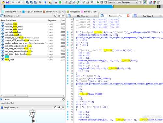Image resolution: width=163 pixels, height=123 pixels.
Task: Click the graph thumbnail in Graph overview
Action: point(33,116)
